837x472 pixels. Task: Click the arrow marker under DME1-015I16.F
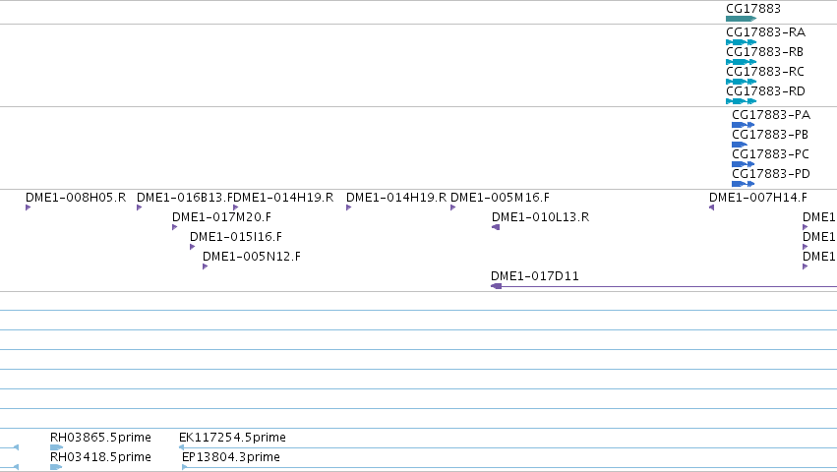(x=192, y=247)
